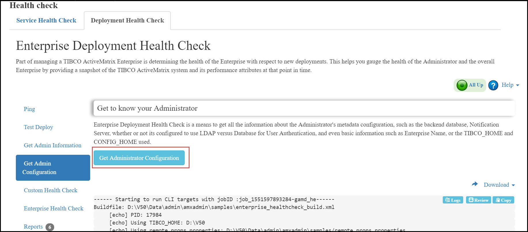Open the Download dropdown

499,185
